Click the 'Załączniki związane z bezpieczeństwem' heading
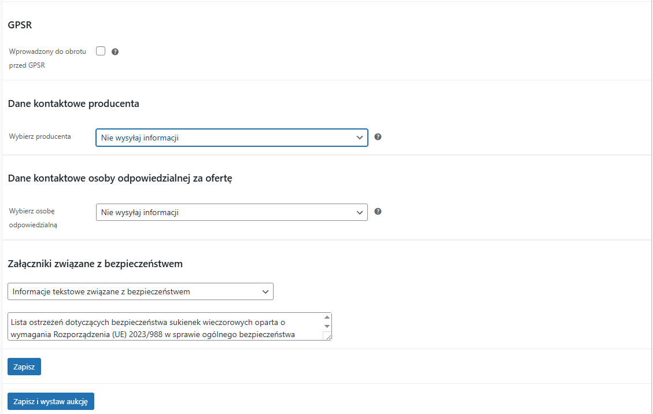This screenshot has width=653, height=414. 95,264
